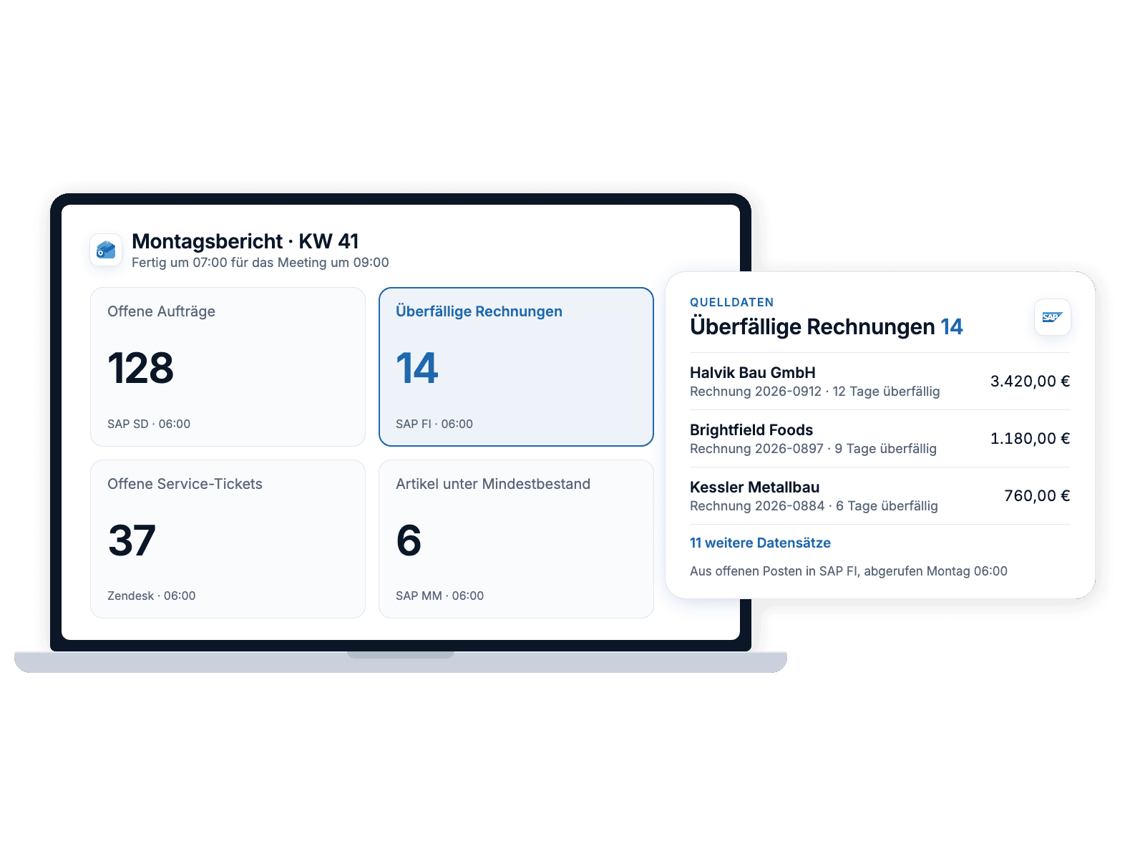Click the 760,00 € amount
This screenshot has height=859, width=1145.
click(x=1037, y=496)
